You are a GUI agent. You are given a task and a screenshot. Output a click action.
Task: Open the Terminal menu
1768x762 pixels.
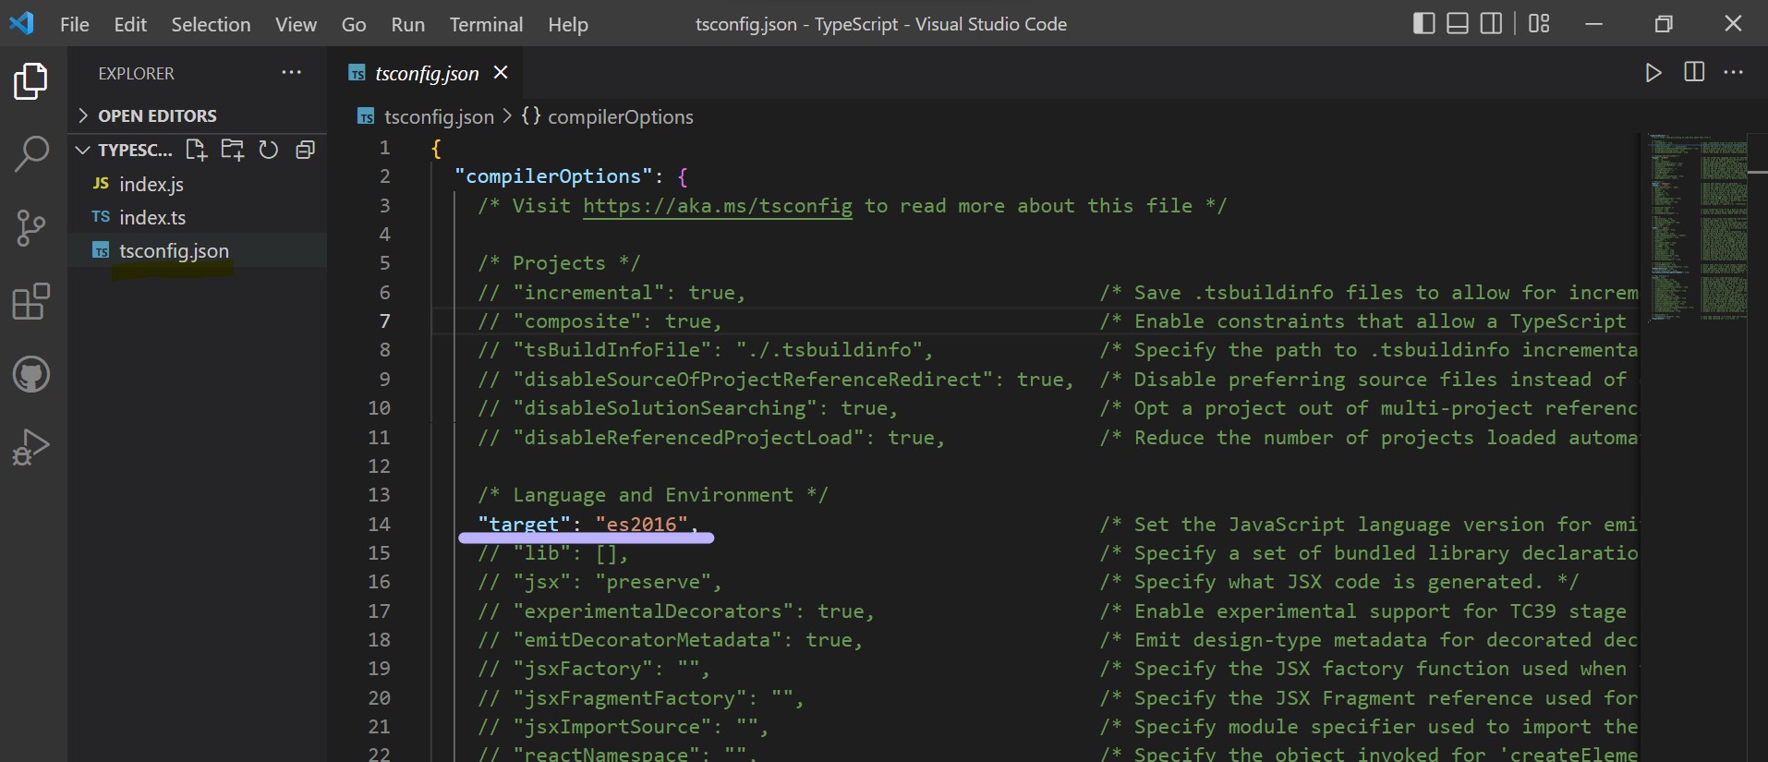[x=486, y=25]
